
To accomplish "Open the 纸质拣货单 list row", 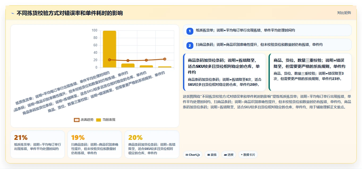I will (267, 30).
